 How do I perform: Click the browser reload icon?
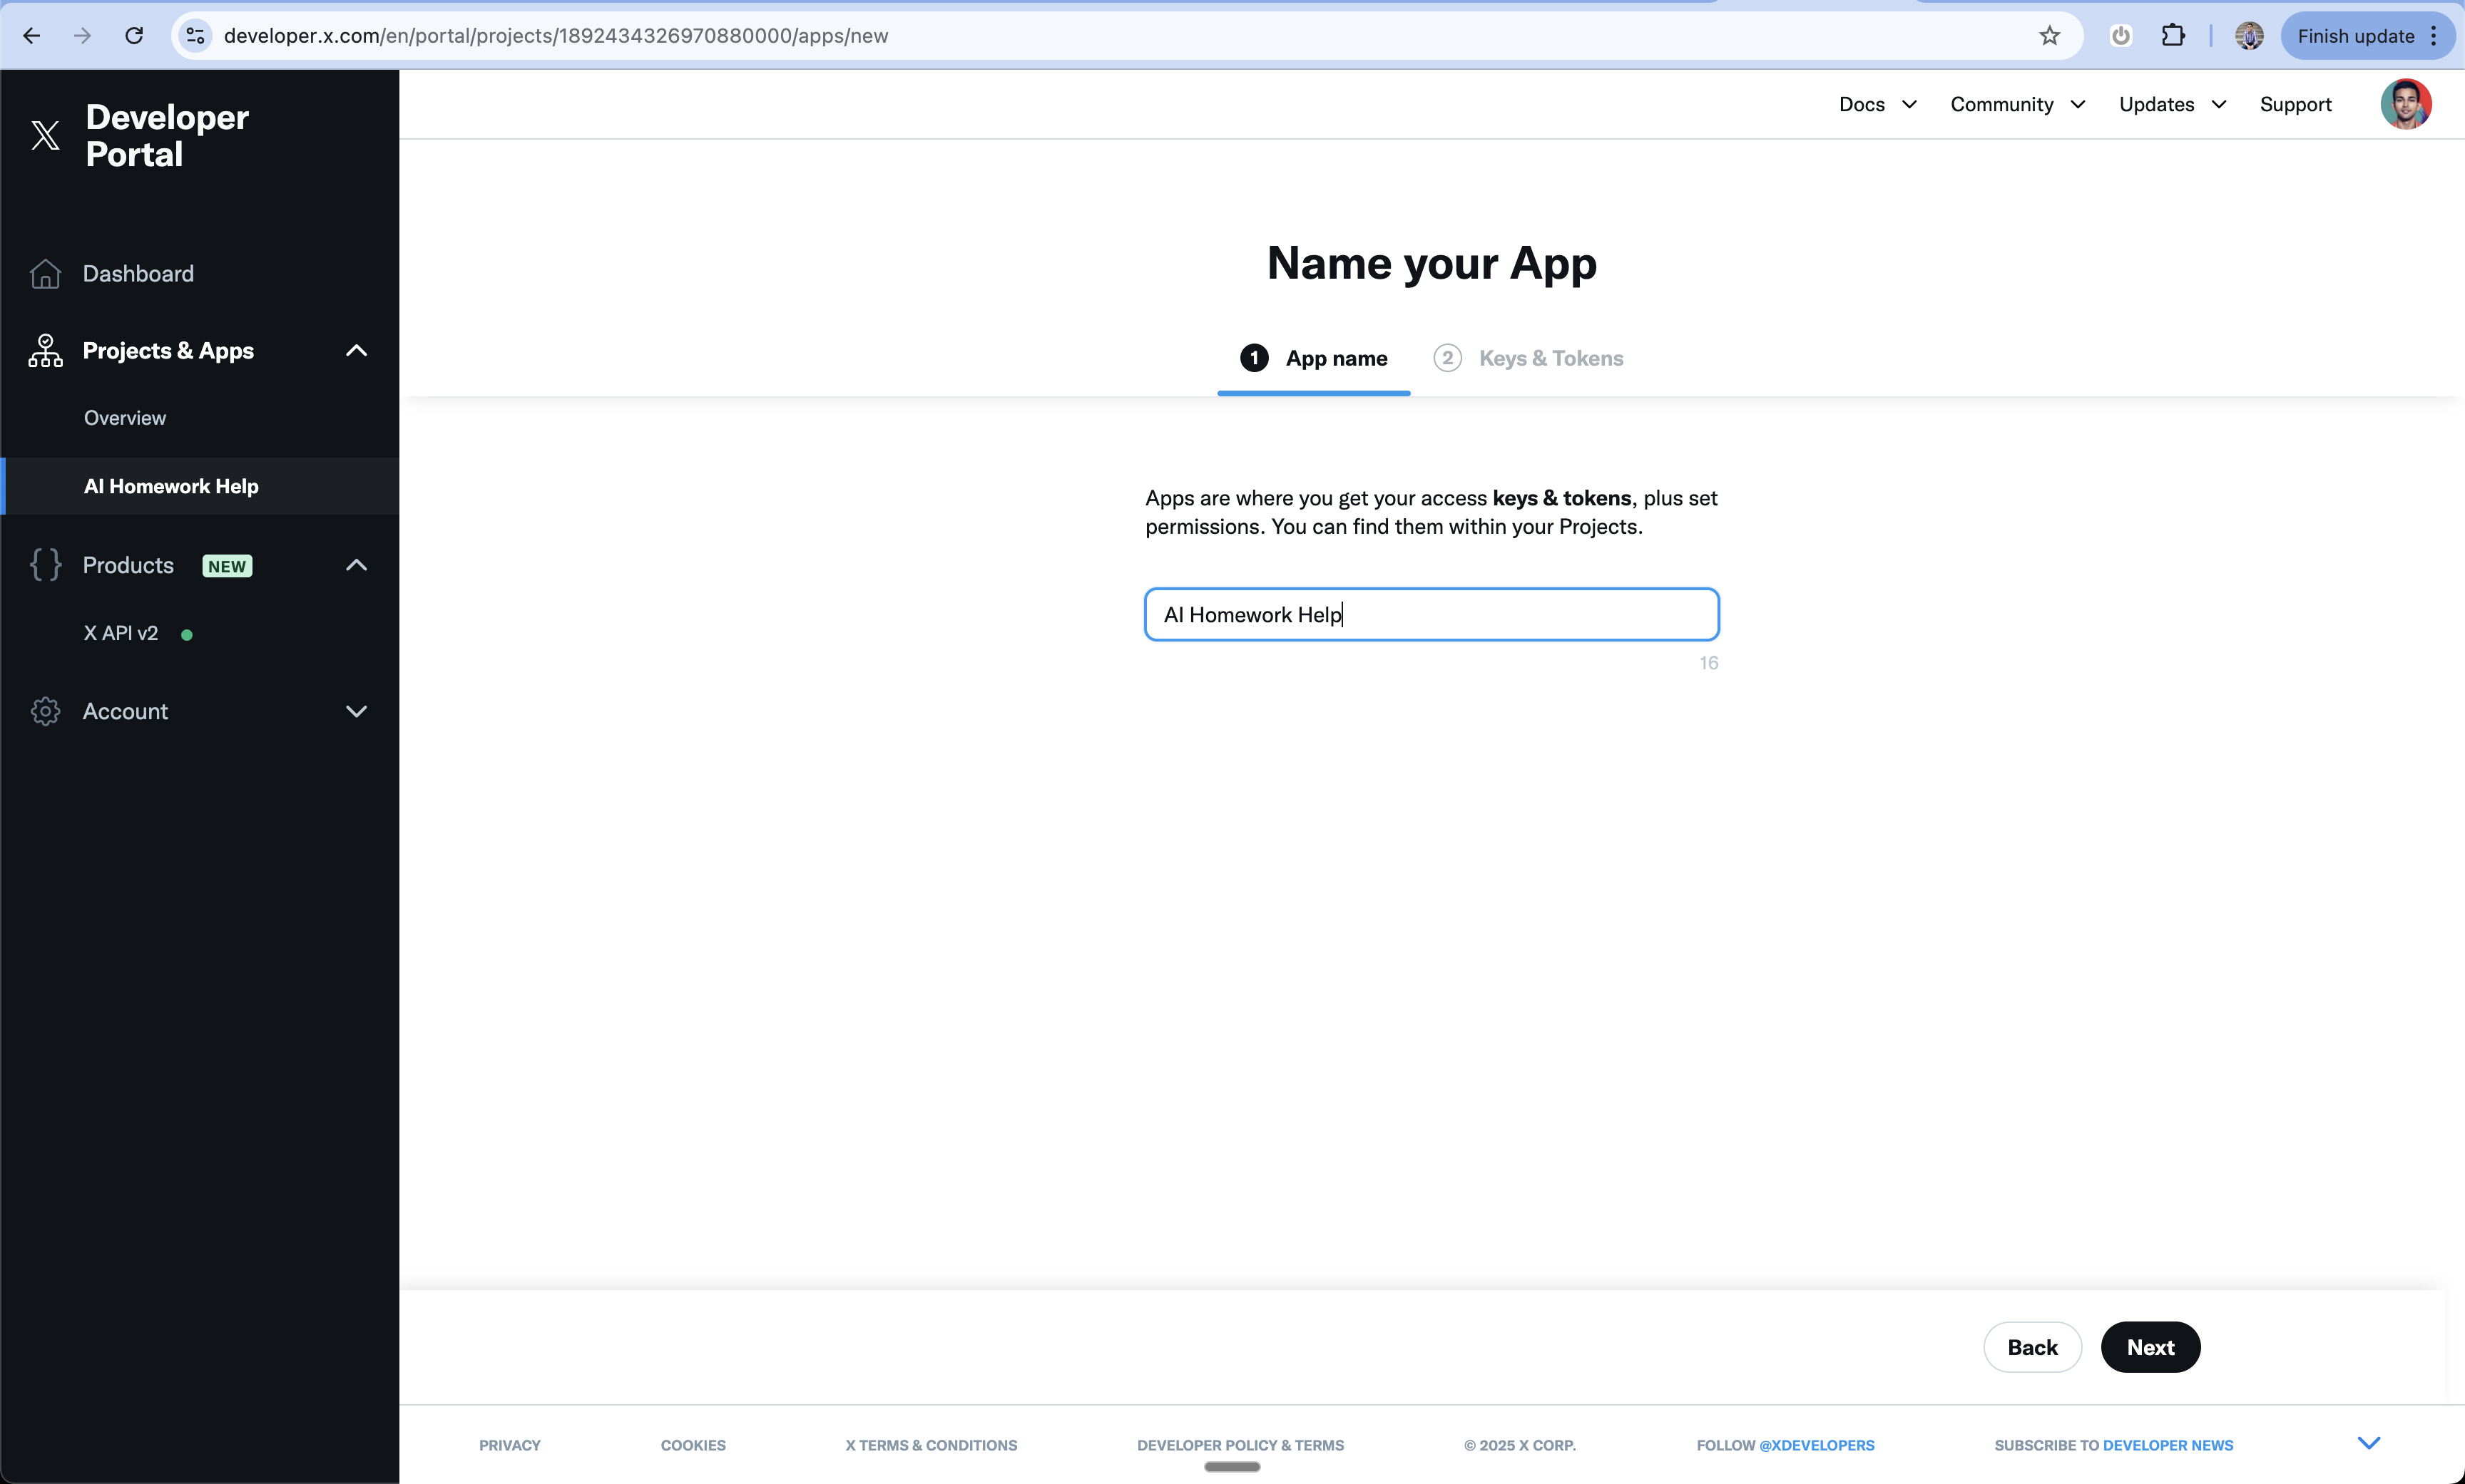[x=134, y=36]
